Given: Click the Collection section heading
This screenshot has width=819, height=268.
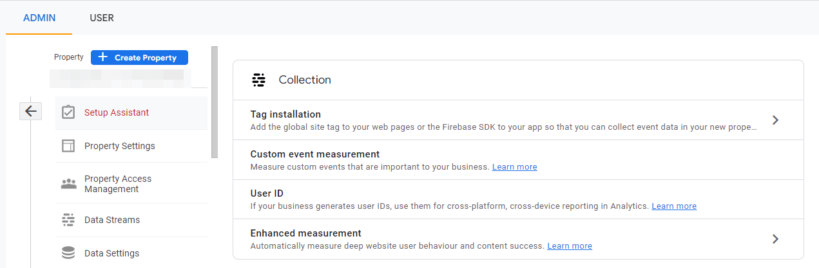Looking at the screenshot, I should (305, 80).
